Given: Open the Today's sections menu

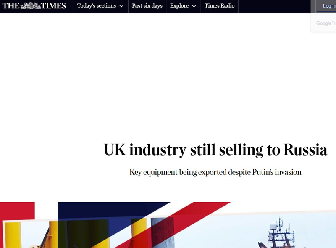Looking at the screenshot, I should (x=100, y=6).
